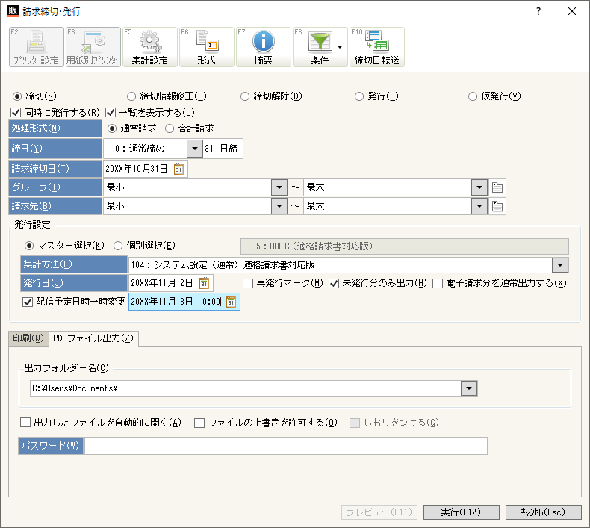Click the 5：HB013(適格請求書対応版) format field
590x528 pixels.
(405, 246)
